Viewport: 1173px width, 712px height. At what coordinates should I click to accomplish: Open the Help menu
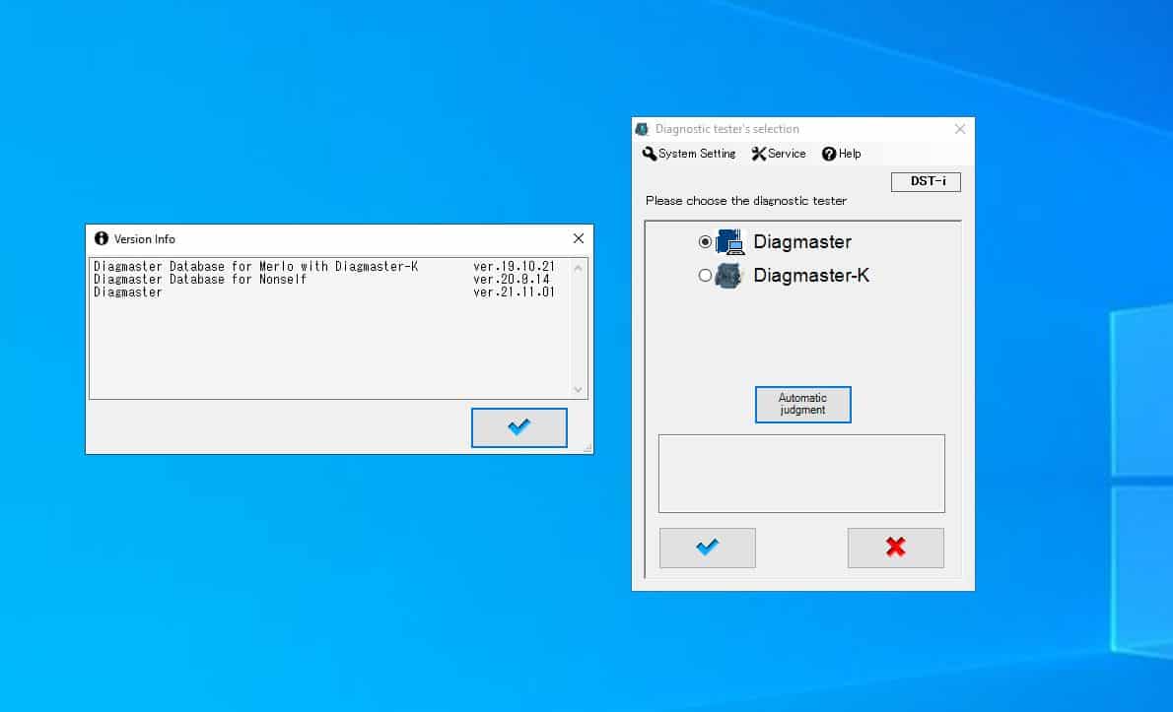coord(842,154)
